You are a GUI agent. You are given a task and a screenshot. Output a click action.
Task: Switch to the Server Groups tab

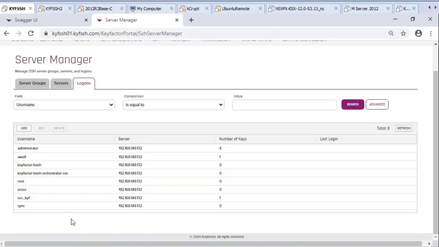pos(32,83)
